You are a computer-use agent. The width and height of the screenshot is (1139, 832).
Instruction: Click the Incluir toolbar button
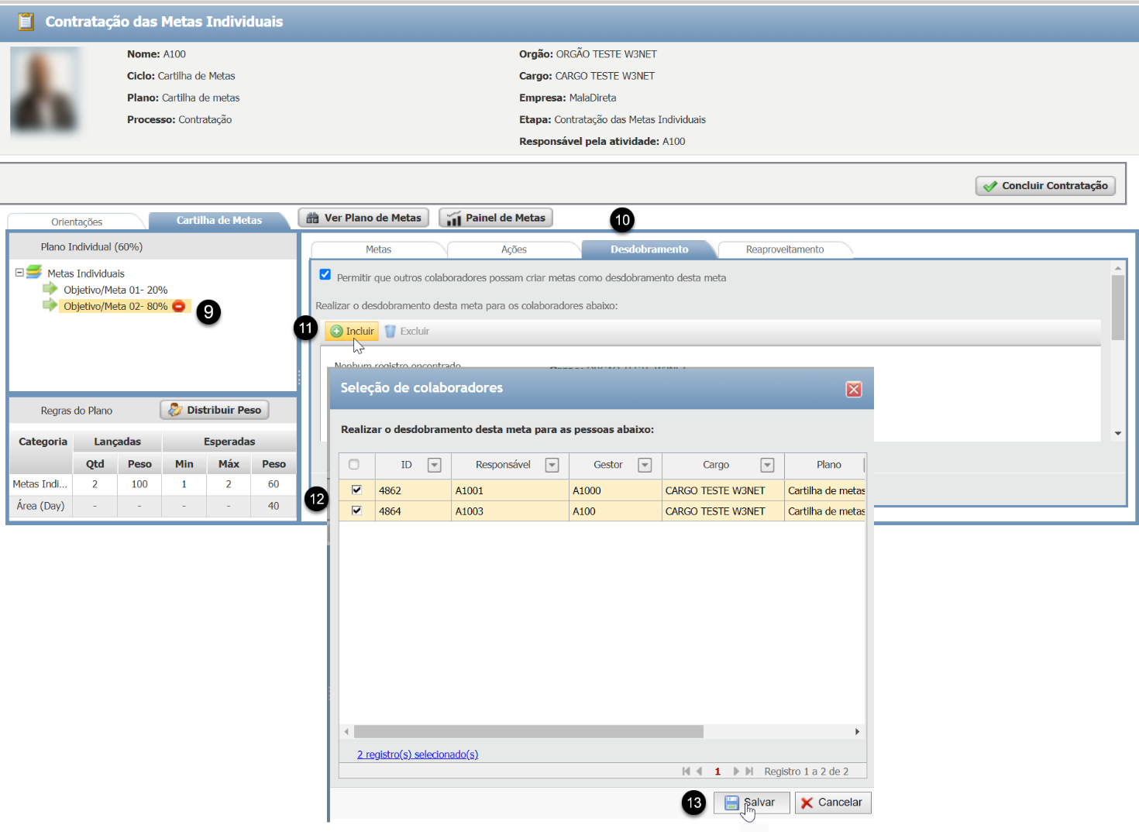[x=352, y=331]
